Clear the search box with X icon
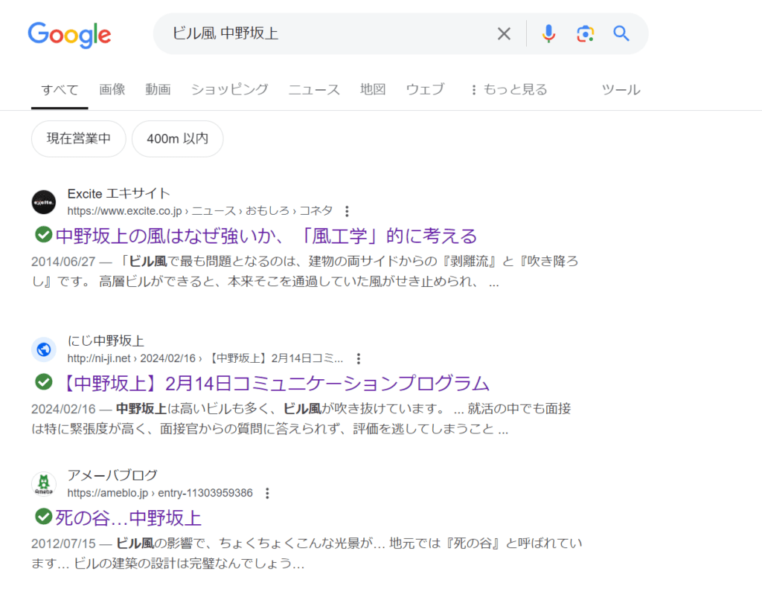Viewport: 762px width, 597px height. click(x=504, y=33)
